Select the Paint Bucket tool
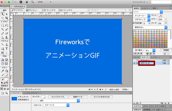 [x=7, y=71]
